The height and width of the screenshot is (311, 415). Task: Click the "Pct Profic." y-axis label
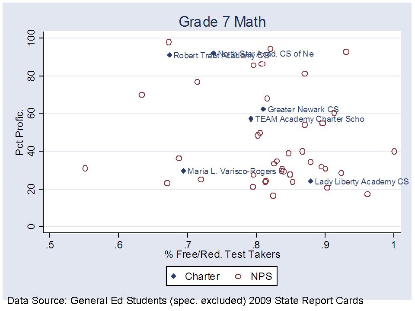click(20, 133)
